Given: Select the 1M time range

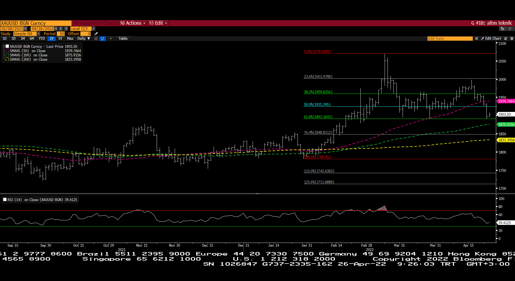Looking at the screenshot, I should click(x=23, y=39).
